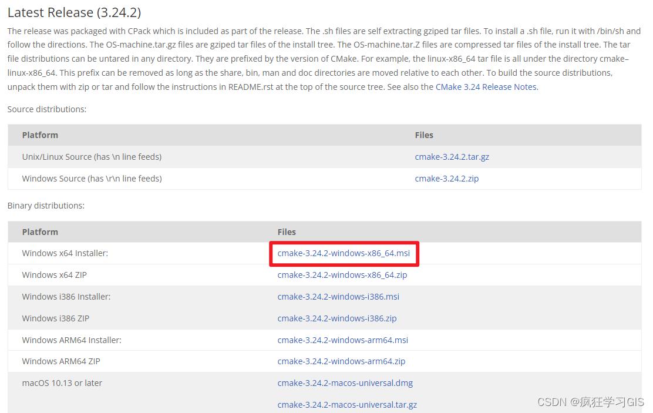This screenshot has height=413, width=653.
Task: Click Windows i386 Installer: platform cell
Action: (66, 296)
